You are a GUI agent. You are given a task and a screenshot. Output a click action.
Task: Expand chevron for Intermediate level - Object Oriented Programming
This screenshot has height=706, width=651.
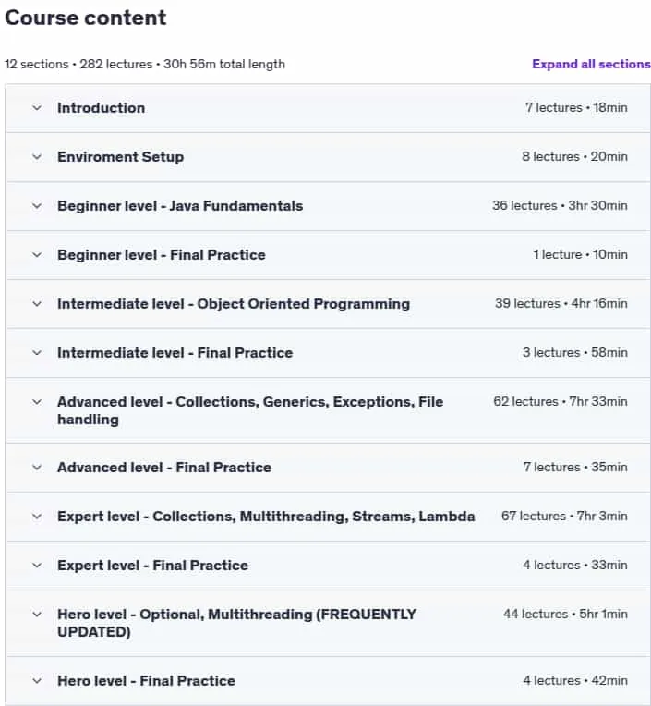pyautogui.click(x=37, y=304)
